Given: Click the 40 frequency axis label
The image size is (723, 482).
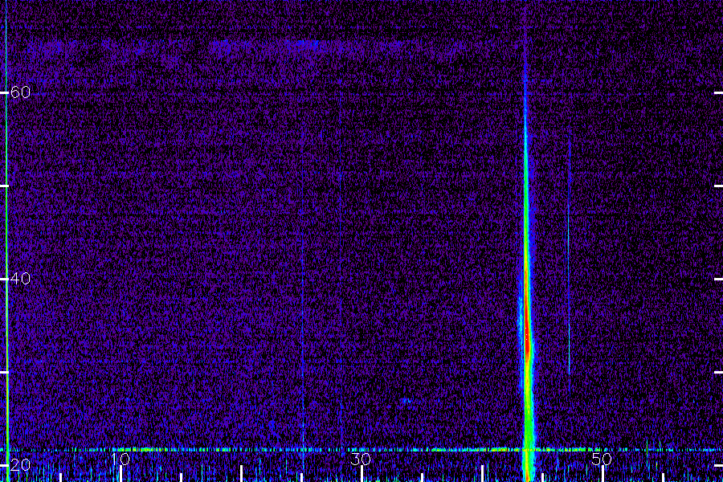Looking at the screenshot, I should point(20,279).
